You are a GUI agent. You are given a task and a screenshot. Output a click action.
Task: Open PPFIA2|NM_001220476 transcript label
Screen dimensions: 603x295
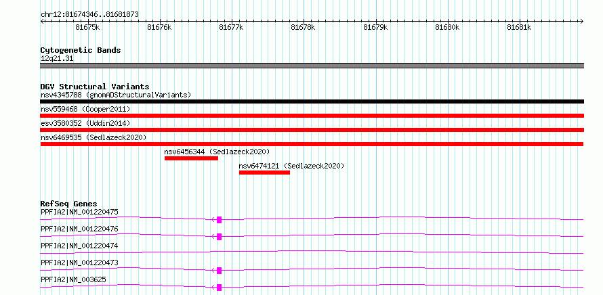[x=79, y=229]
